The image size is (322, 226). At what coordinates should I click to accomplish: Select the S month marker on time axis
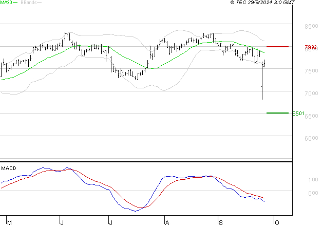[220, 223]
